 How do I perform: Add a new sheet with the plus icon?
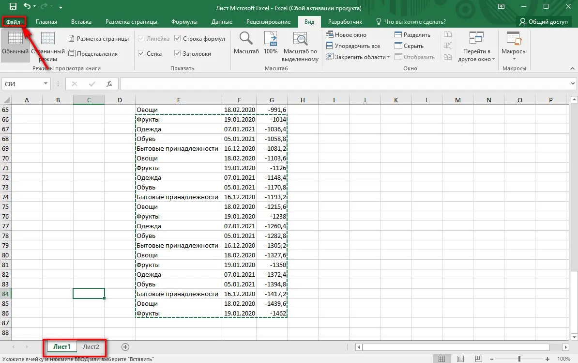(125, 347)
